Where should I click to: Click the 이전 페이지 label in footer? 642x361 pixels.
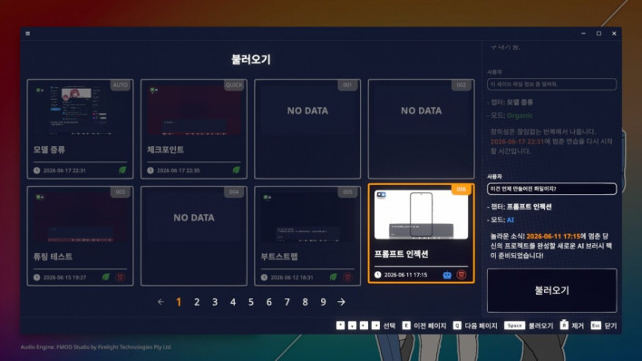pyautogui.click(x=430, y=326)
